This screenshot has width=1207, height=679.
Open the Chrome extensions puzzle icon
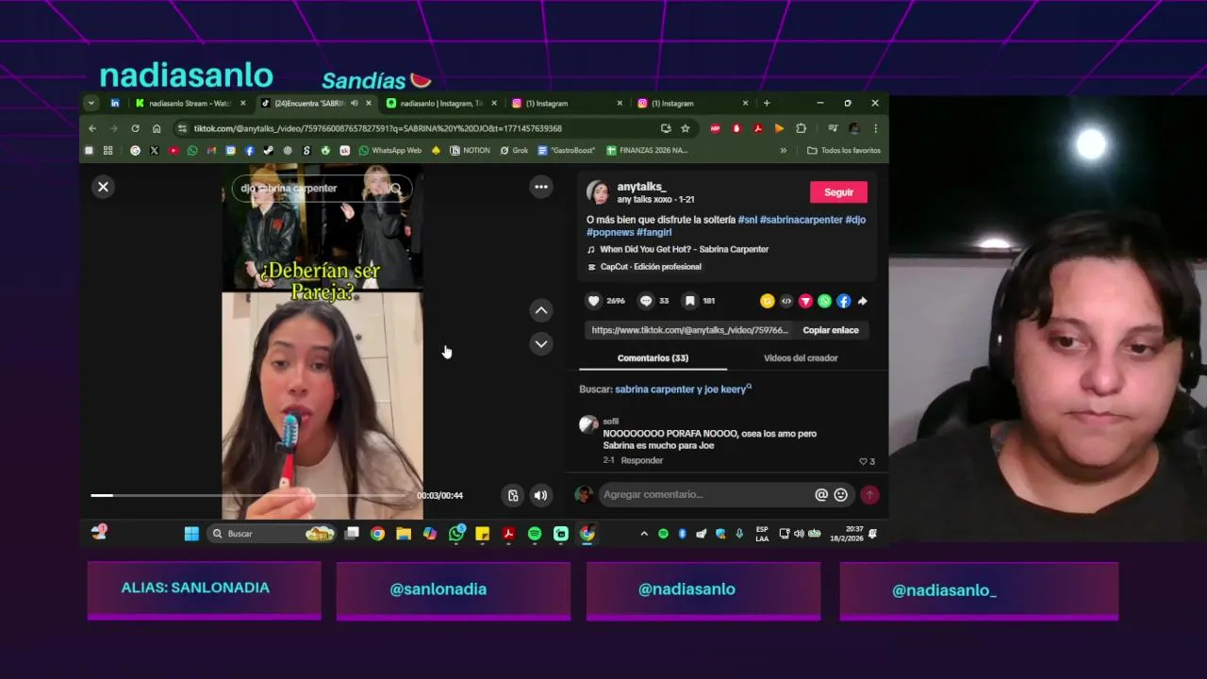(801, 128)
